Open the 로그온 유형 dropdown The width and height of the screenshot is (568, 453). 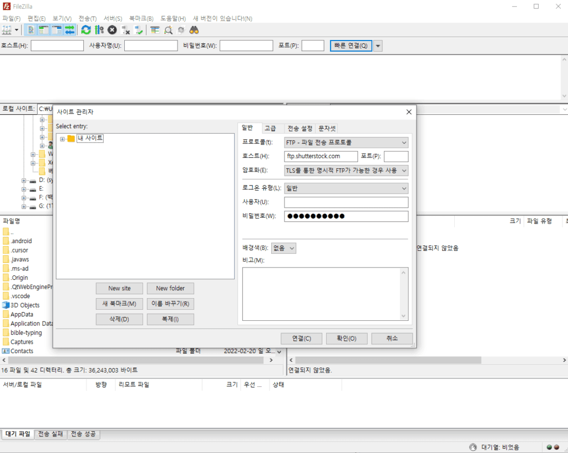pos(346,188)
